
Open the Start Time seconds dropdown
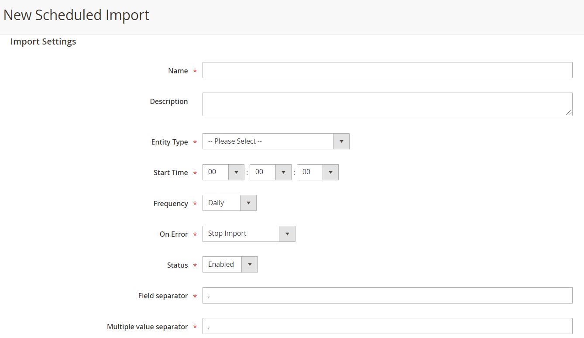(317, 172)
